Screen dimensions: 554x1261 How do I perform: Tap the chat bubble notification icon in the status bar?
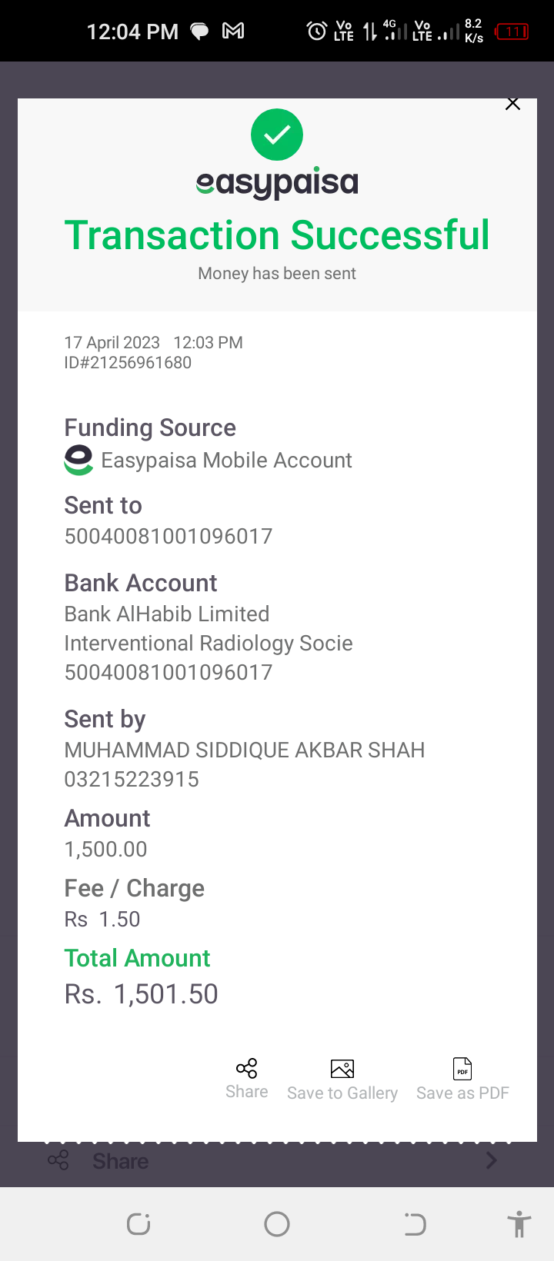coord(199,32)
